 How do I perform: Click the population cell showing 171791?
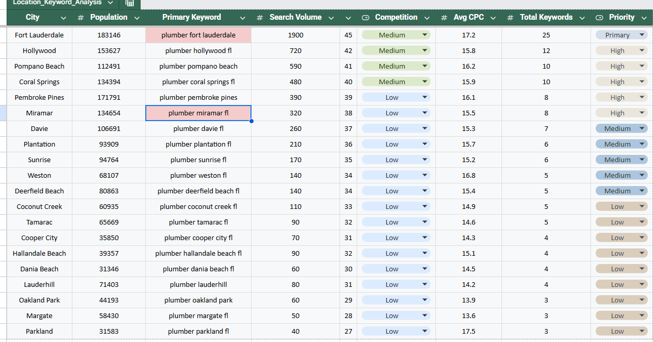109,98
